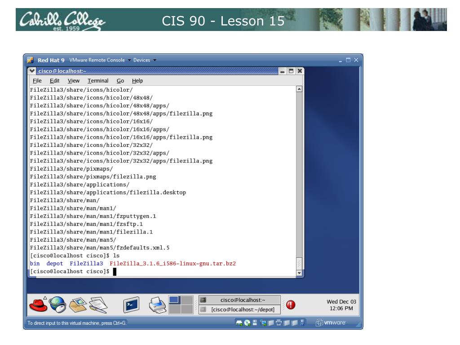Click the fzdefaults.xml.5 output line
460x345 pixels.
[100, 248]
